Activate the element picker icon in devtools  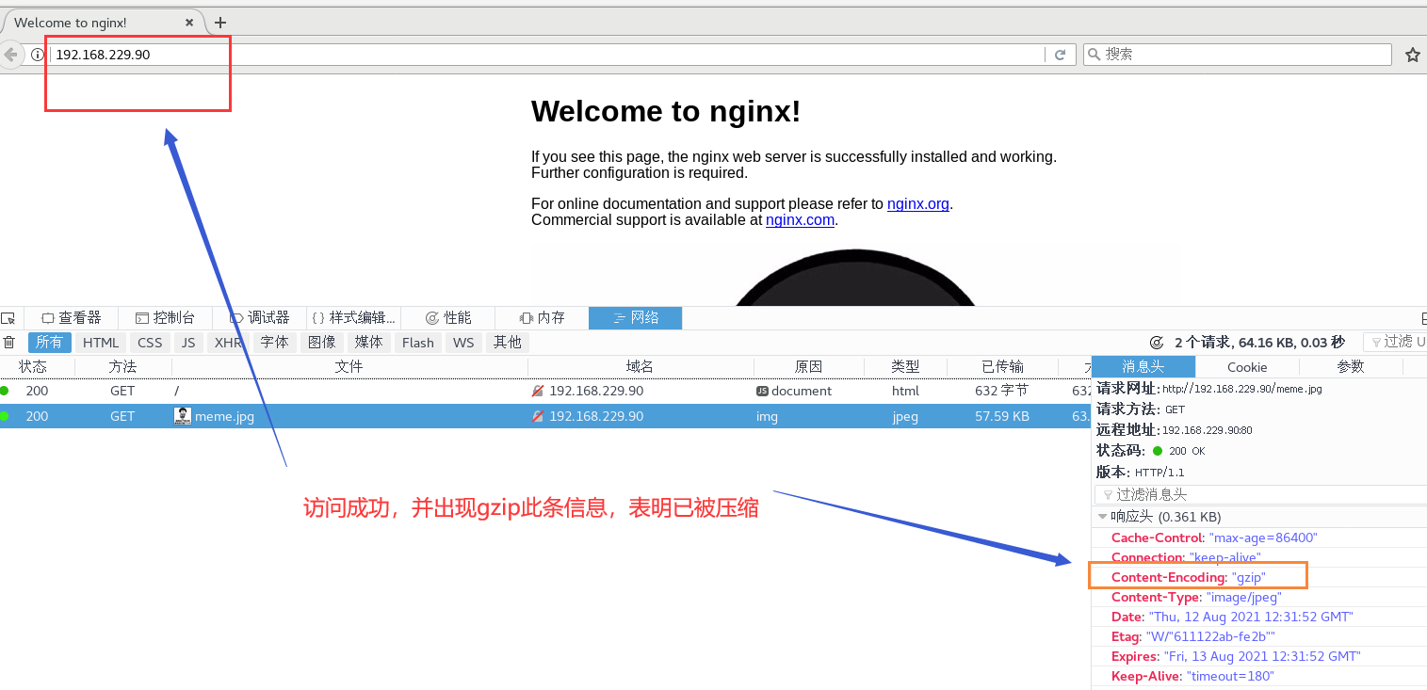tap(8, 318)
